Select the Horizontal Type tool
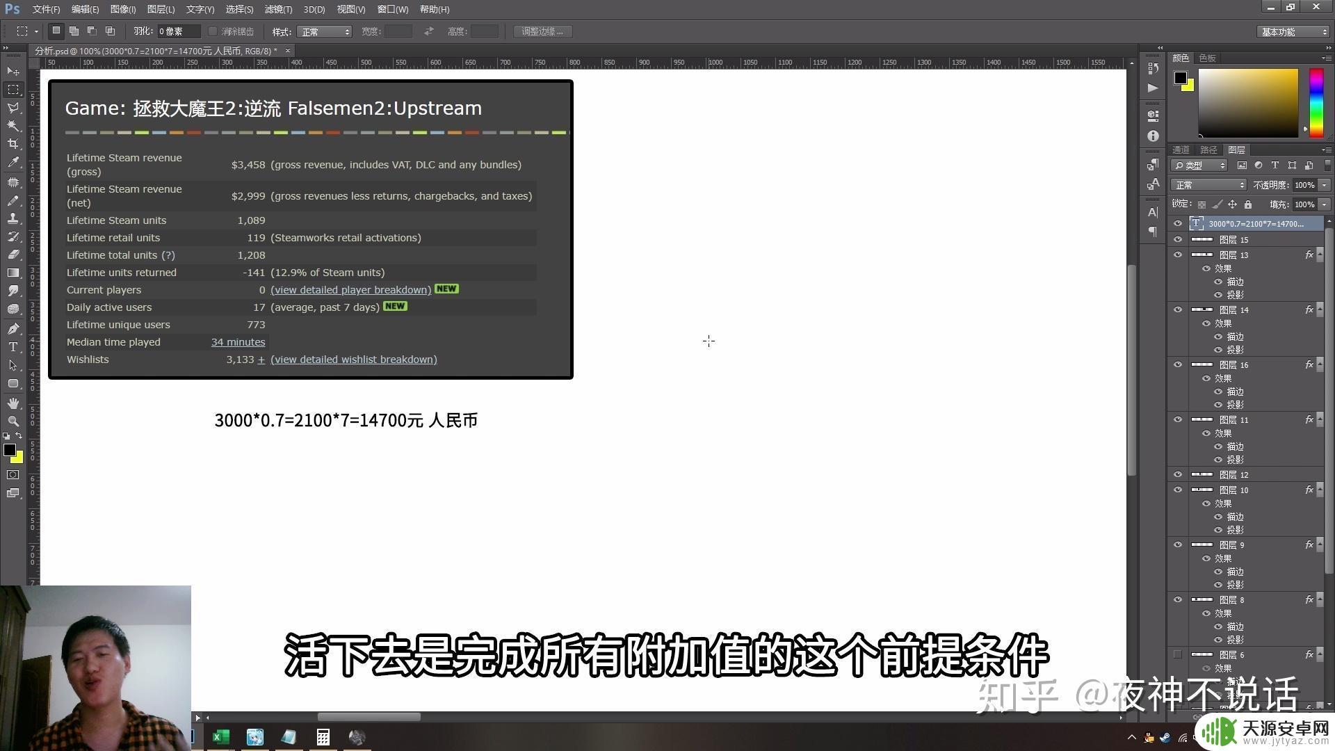The width and height of the screenshot is (1335, 751). pyautogui.click(x=13, y=347)
